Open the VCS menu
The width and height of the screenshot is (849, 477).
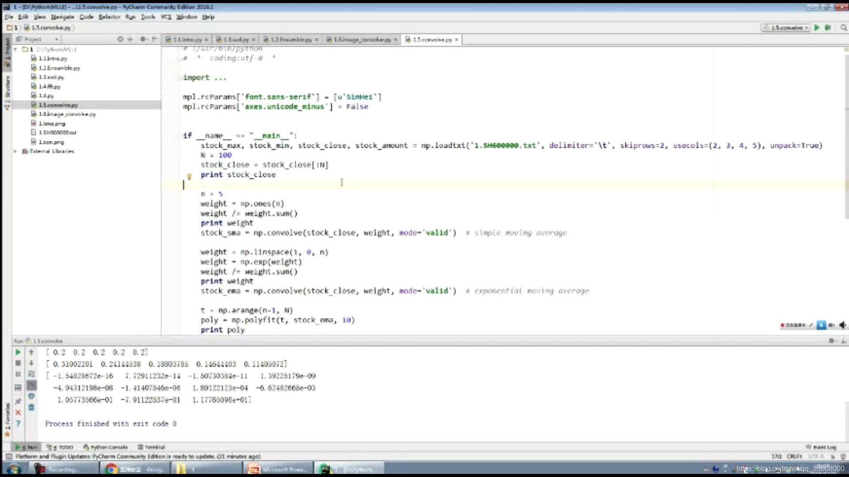click(166, 17)
